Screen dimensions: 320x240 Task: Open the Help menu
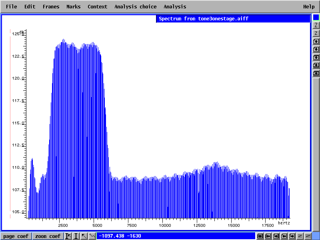coord(309,6)
